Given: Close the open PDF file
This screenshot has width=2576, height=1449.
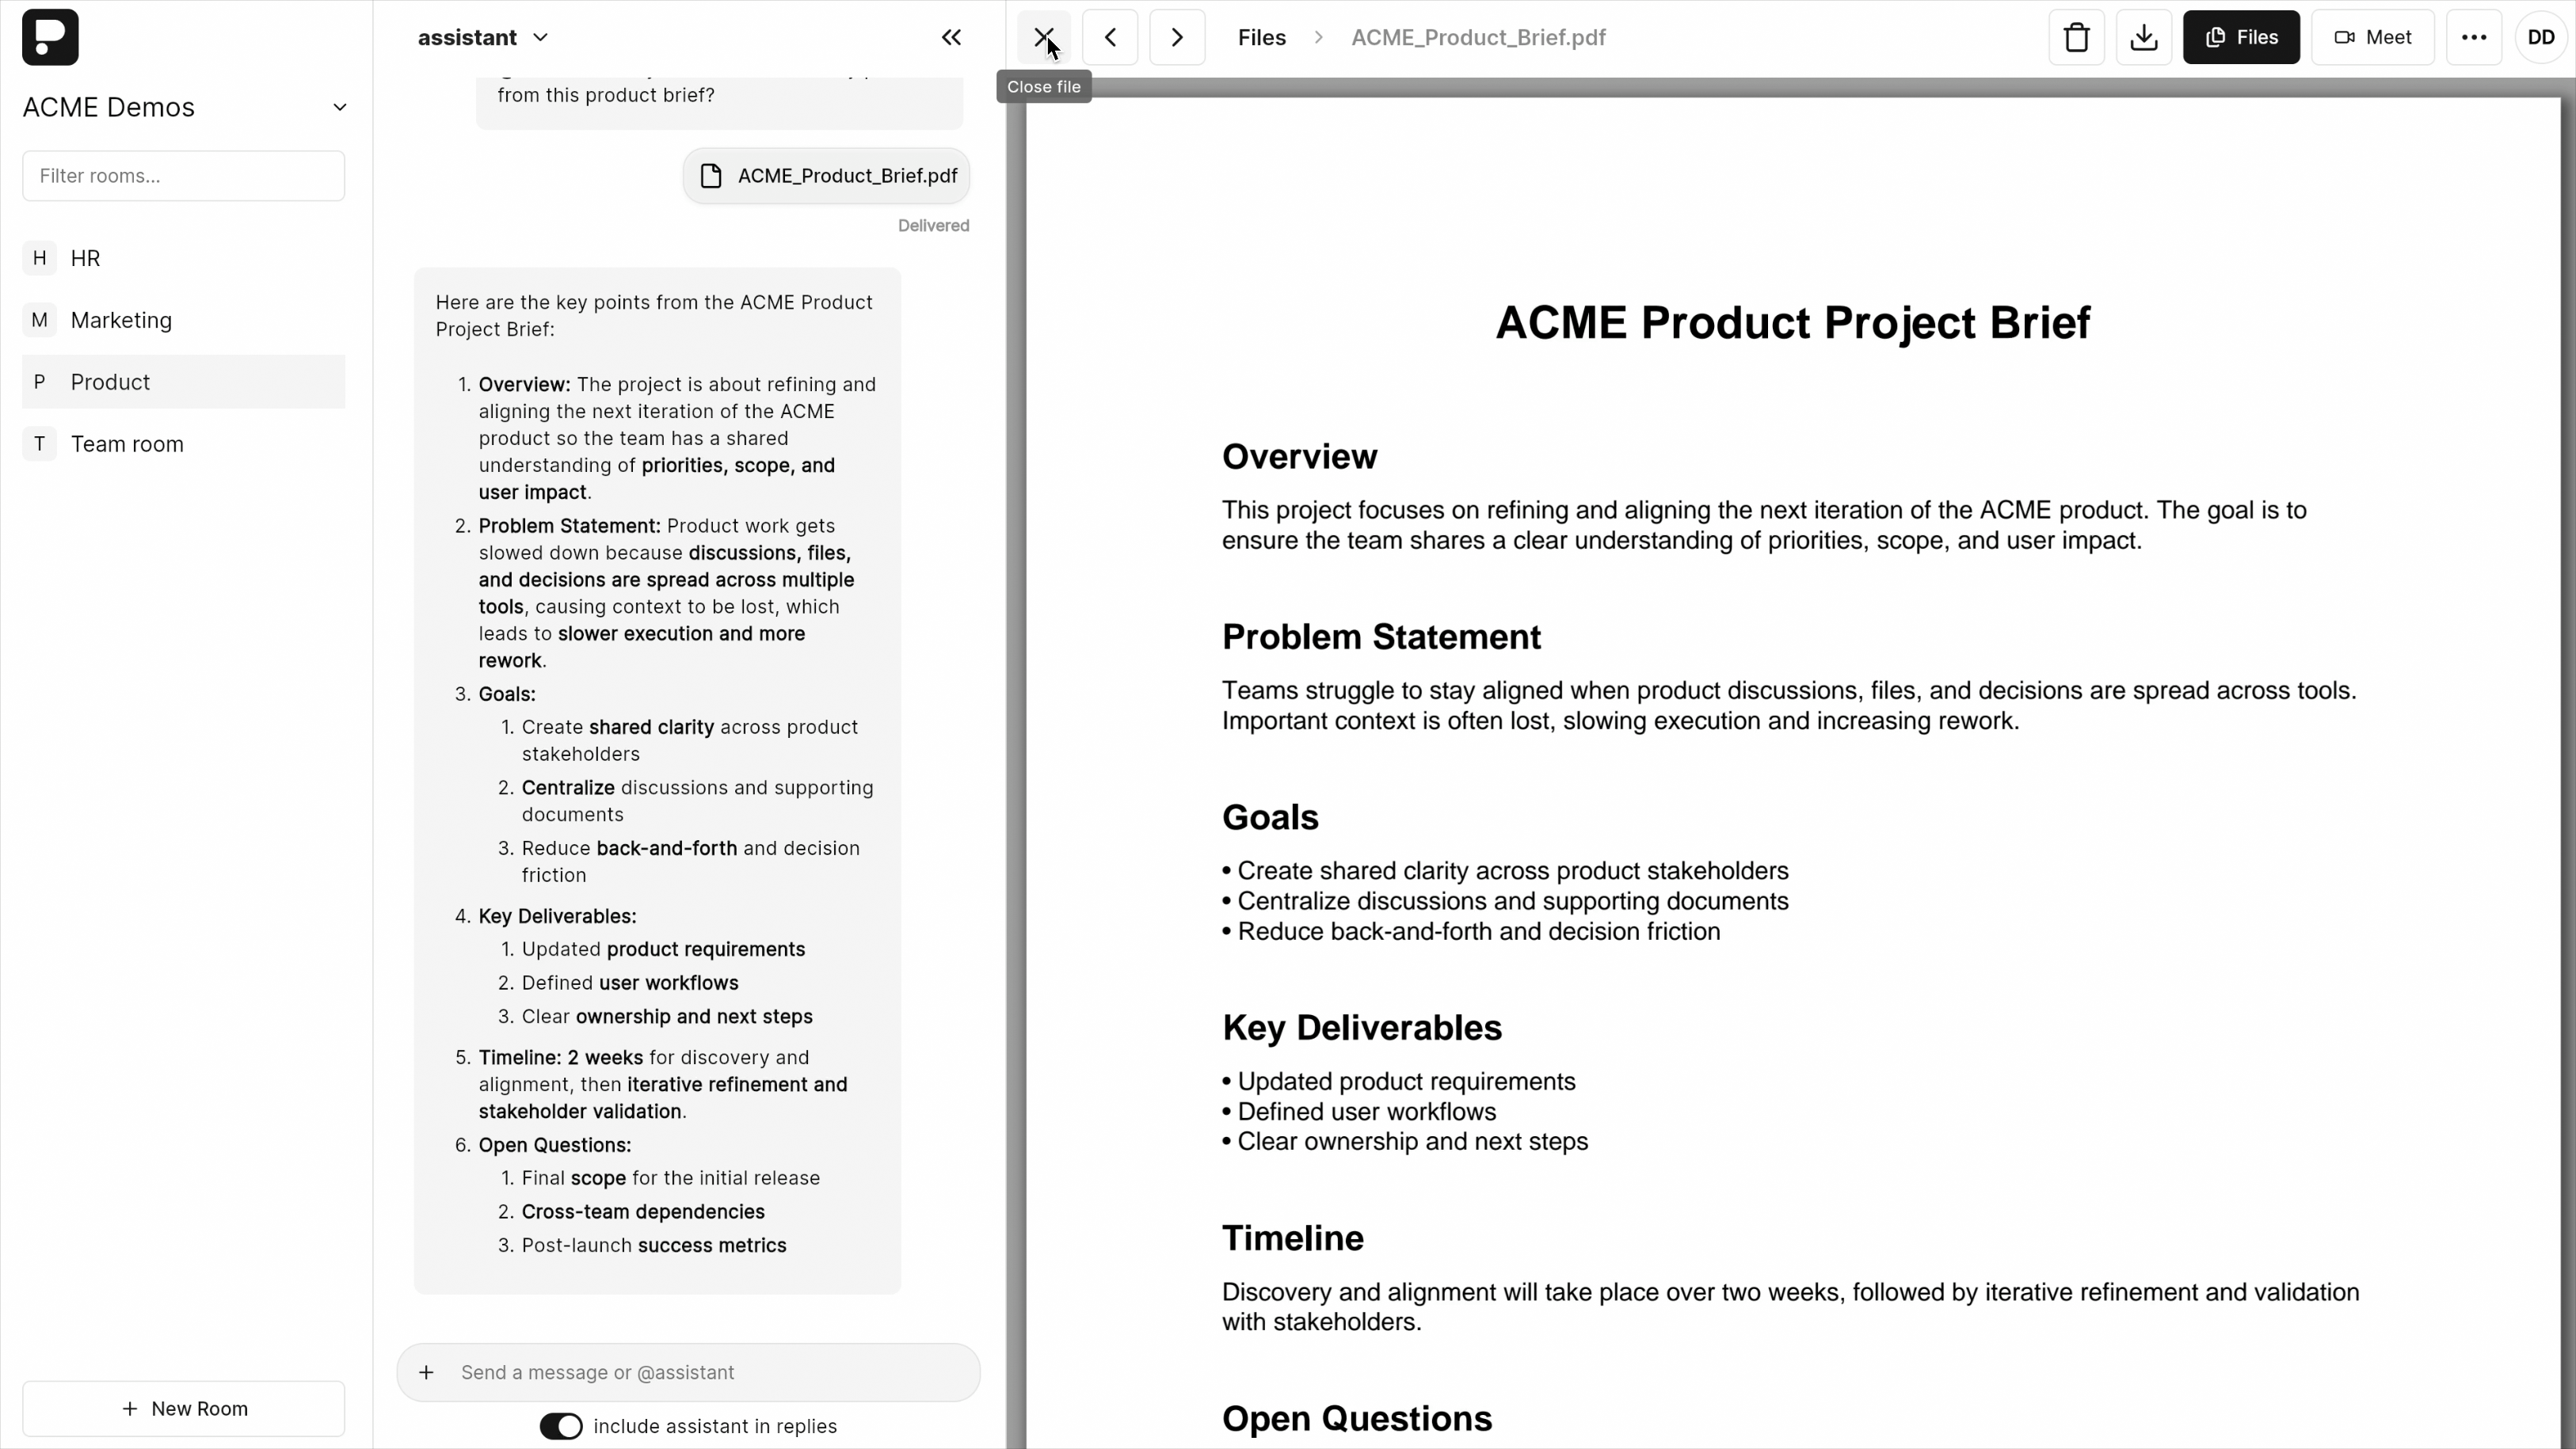Looking at the screenshot, I should click(x=1043, y=37).
